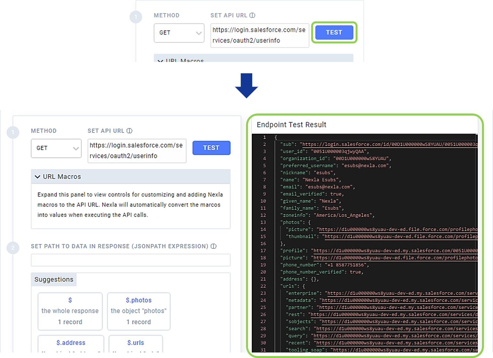This screenshot has height=358, width=493.
Task: Click "nickname": "esubs" line
Action: click(308, 173)
